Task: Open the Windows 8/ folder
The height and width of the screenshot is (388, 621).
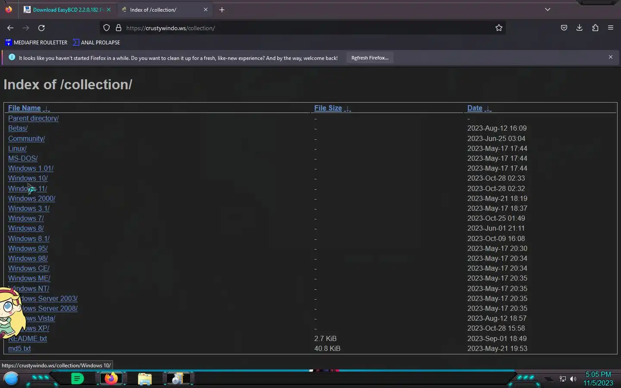Action: click(x=26, y=228)
